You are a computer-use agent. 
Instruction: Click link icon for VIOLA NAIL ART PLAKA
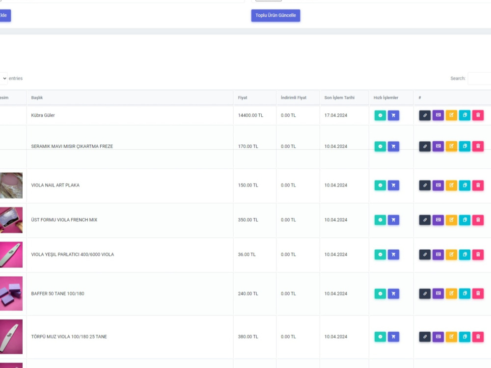coord(425,185)
